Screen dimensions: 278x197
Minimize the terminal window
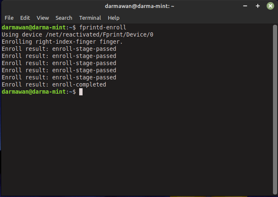pos(245,6)
